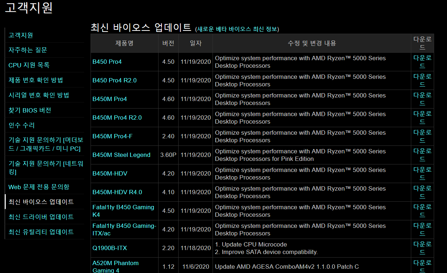Image resolution: width=447 pixels, height=273 pixels.
Task: Click version 1.12 in A520M row
Action: coord(168,267)
